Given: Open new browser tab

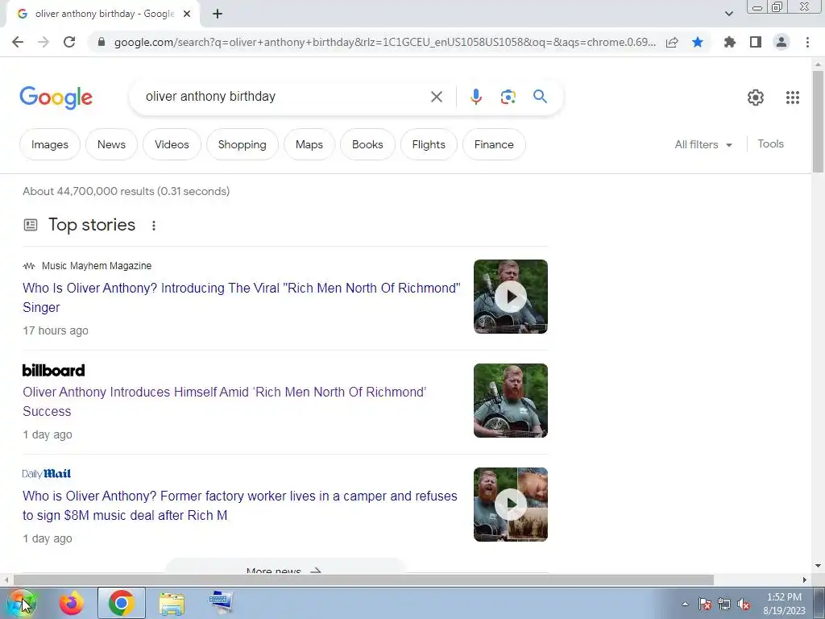Looking at the screenshot, I should point(218,15).
